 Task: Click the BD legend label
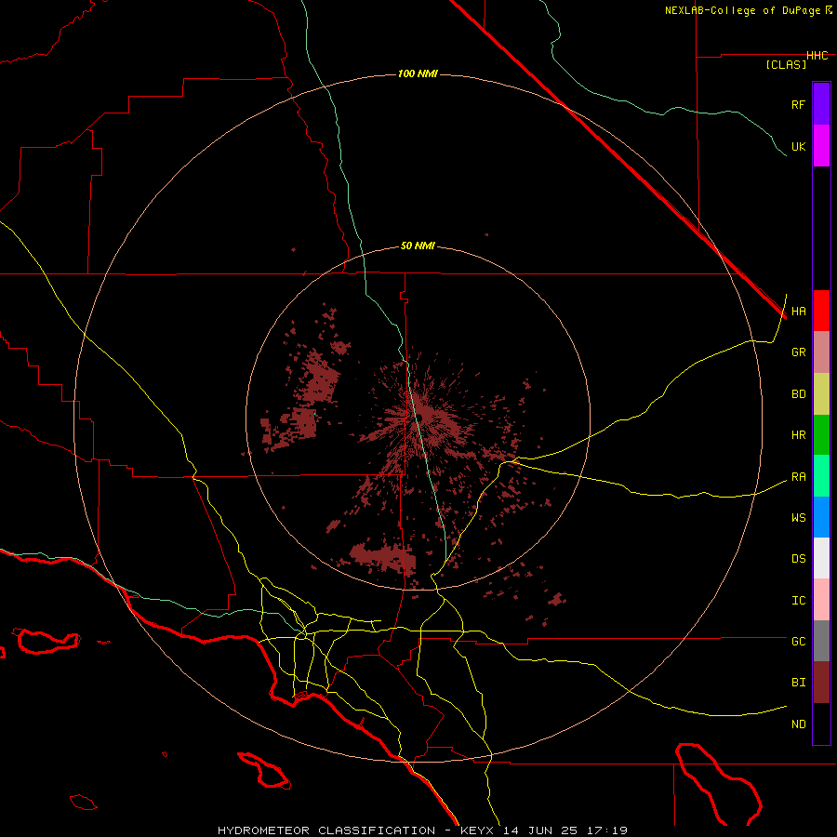(798, 394)
